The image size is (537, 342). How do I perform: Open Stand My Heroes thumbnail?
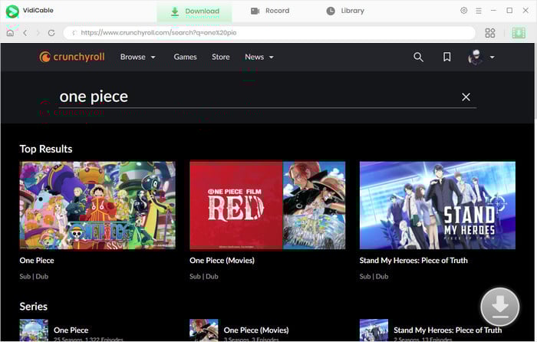(437, 206)
